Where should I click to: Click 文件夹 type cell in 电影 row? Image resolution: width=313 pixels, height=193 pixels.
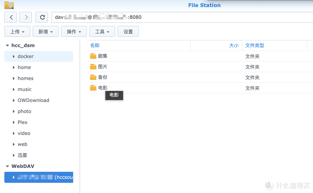[252, 88]
